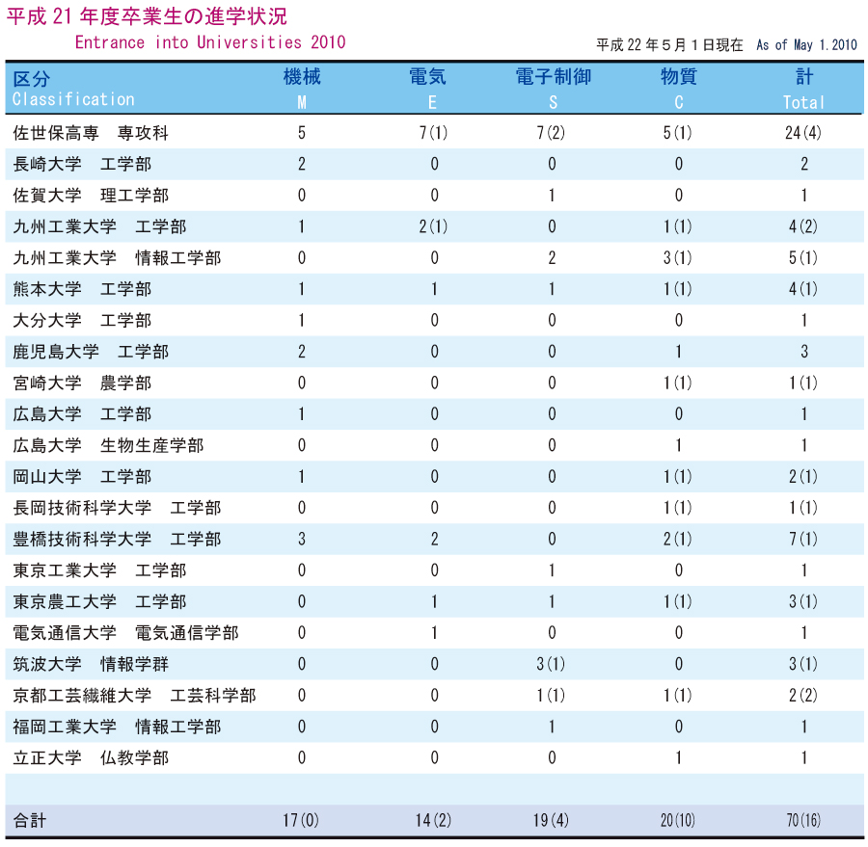The image size is (868, 847).
Task: Click the total 2(2) for 京都工芸繊維大学
Action: tap(803, 696)
